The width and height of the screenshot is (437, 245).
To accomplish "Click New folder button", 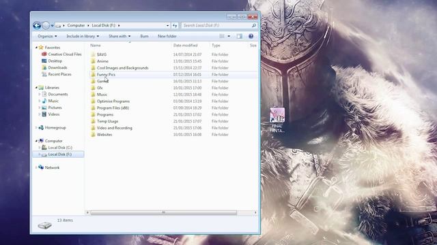I will point(167,36).
